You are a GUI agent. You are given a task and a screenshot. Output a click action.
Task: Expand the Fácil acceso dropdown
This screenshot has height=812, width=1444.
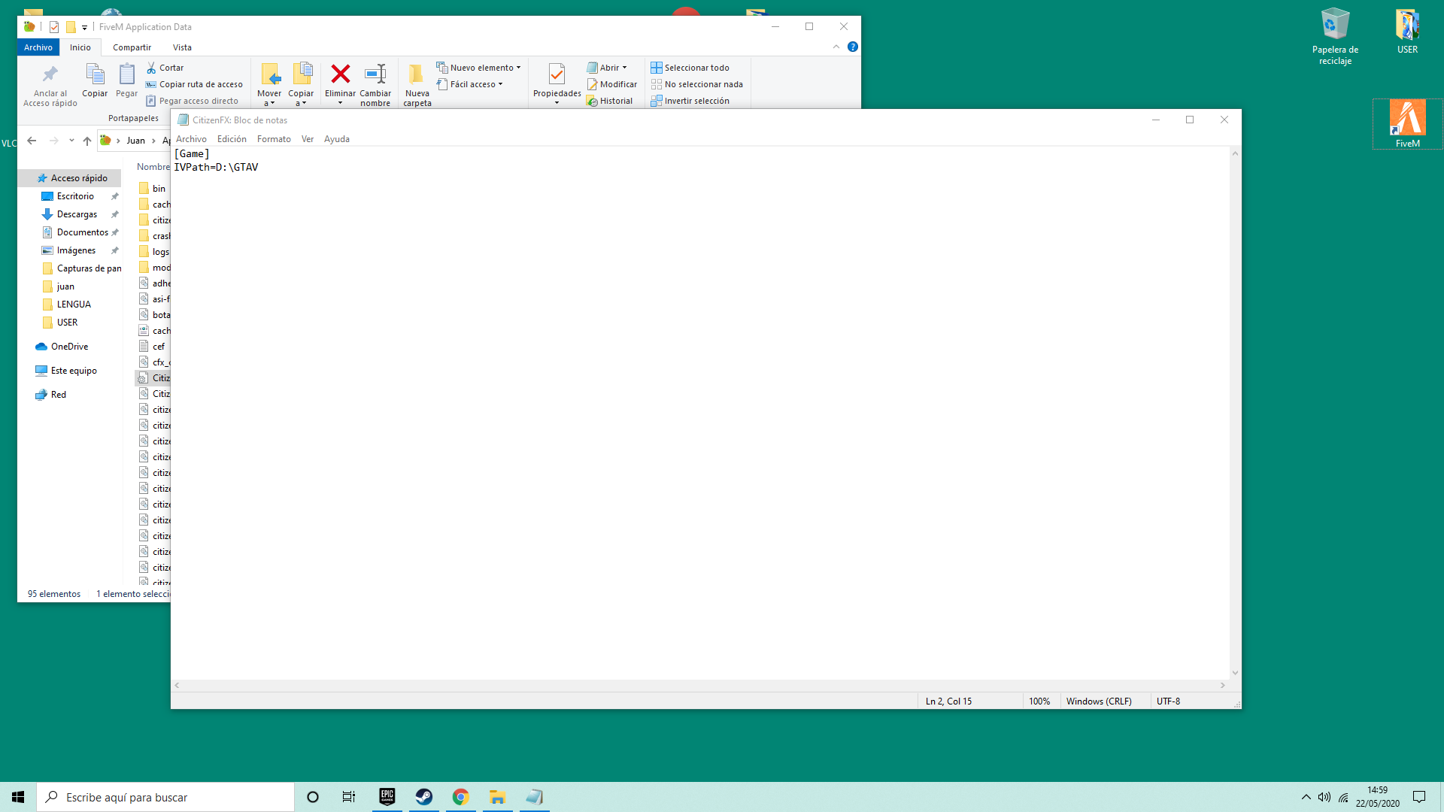pos(471,84)
